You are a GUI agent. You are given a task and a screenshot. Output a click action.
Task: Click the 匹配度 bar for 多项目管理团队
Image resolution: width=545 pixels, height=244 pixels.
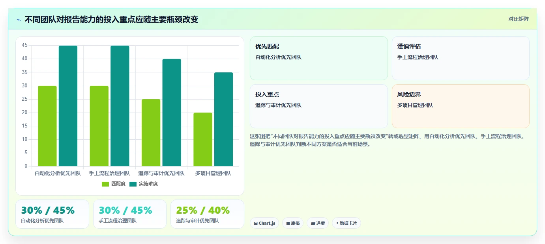[x=203, y=139]
